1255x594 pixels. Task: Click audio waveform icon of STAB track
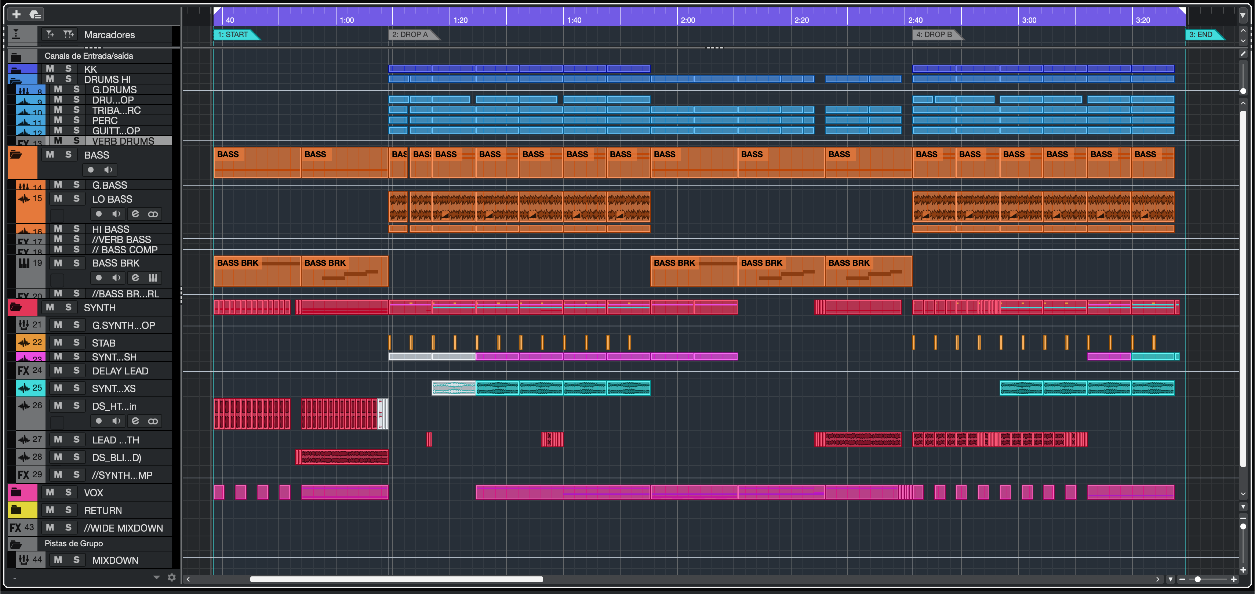click(24, 343)
